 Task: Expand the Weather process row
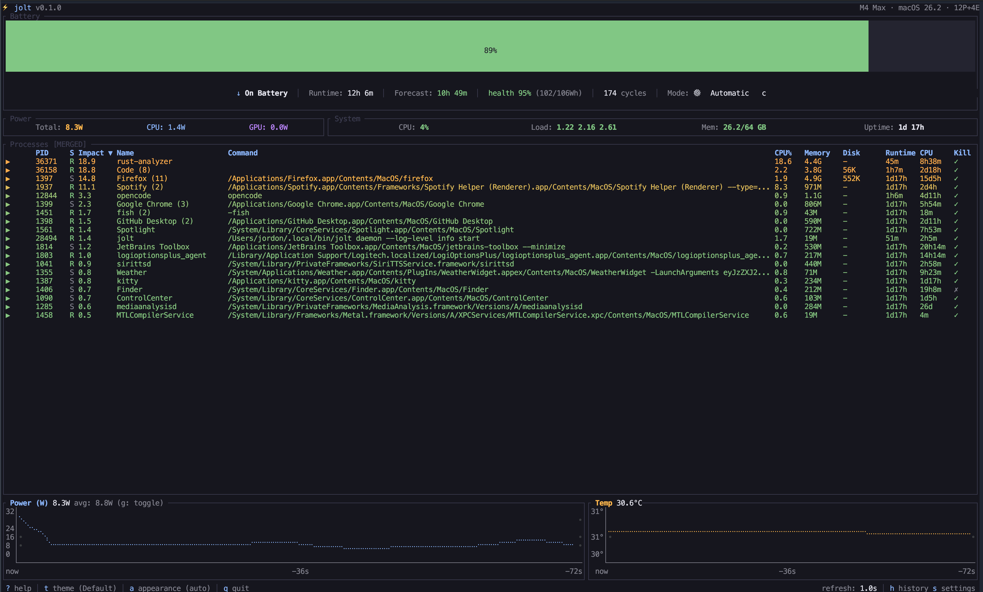click(x=8, y=272)
